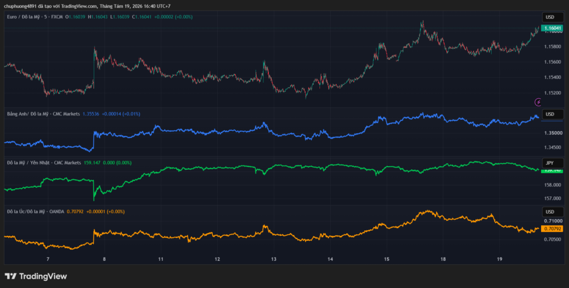
Task: Click the 0.71000 price axis label
Action: (x=553, y=221)
